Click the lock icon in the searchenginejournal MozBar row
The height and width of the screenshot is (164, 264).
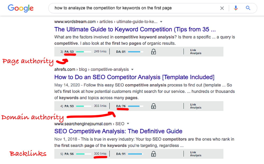coord(153,154)
